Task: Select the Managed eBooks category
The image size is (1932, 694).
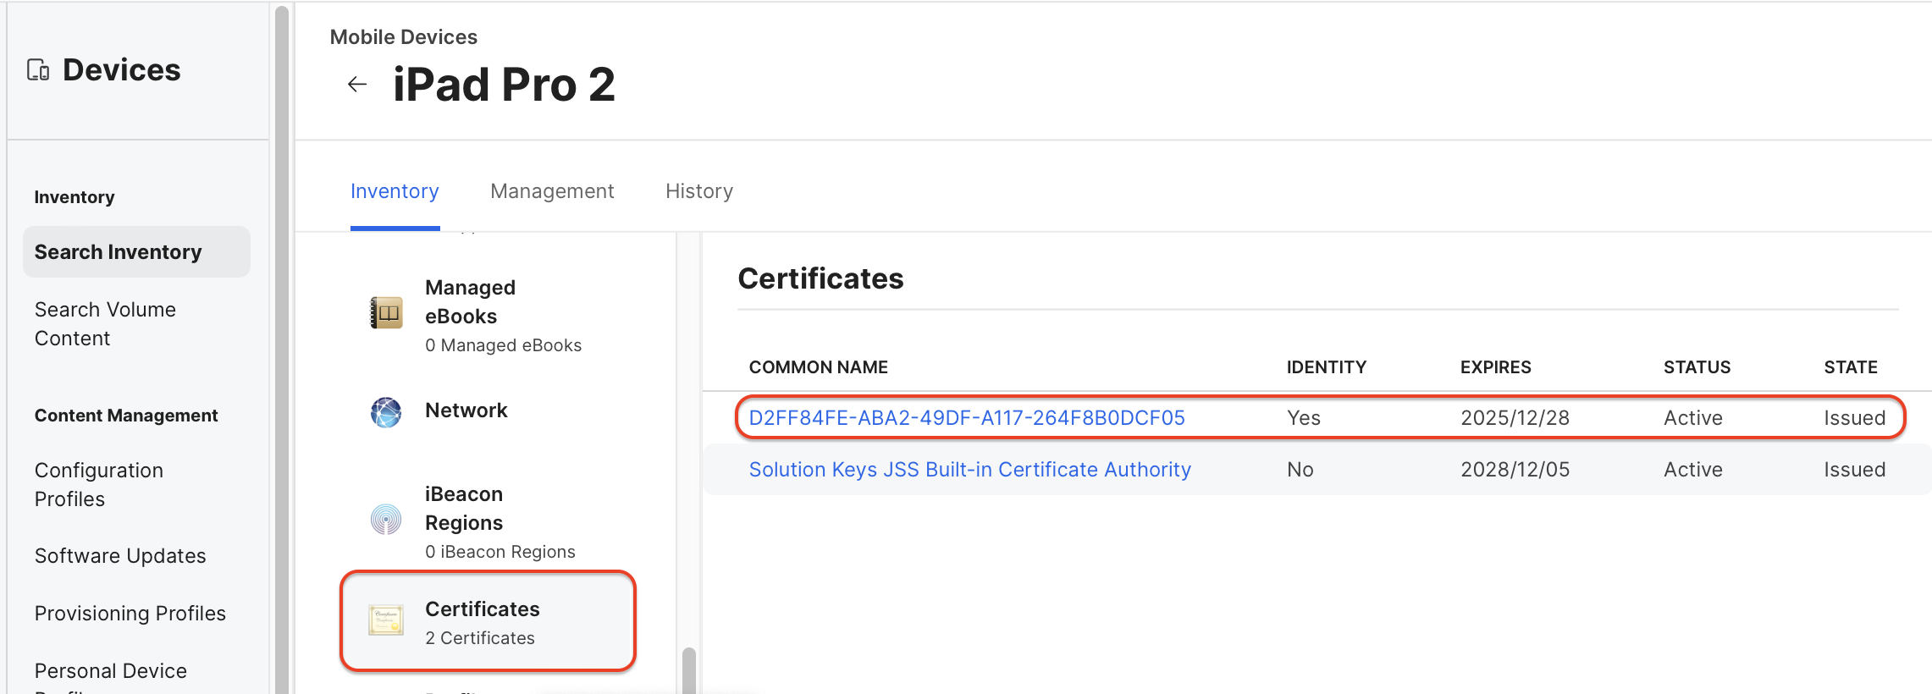Action: [x=488, y=315]
